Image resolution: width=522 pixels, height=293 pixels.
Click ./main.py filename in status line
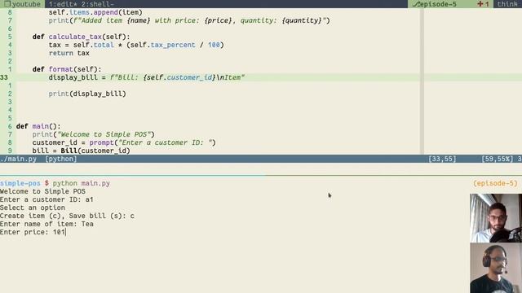(18, 159)
